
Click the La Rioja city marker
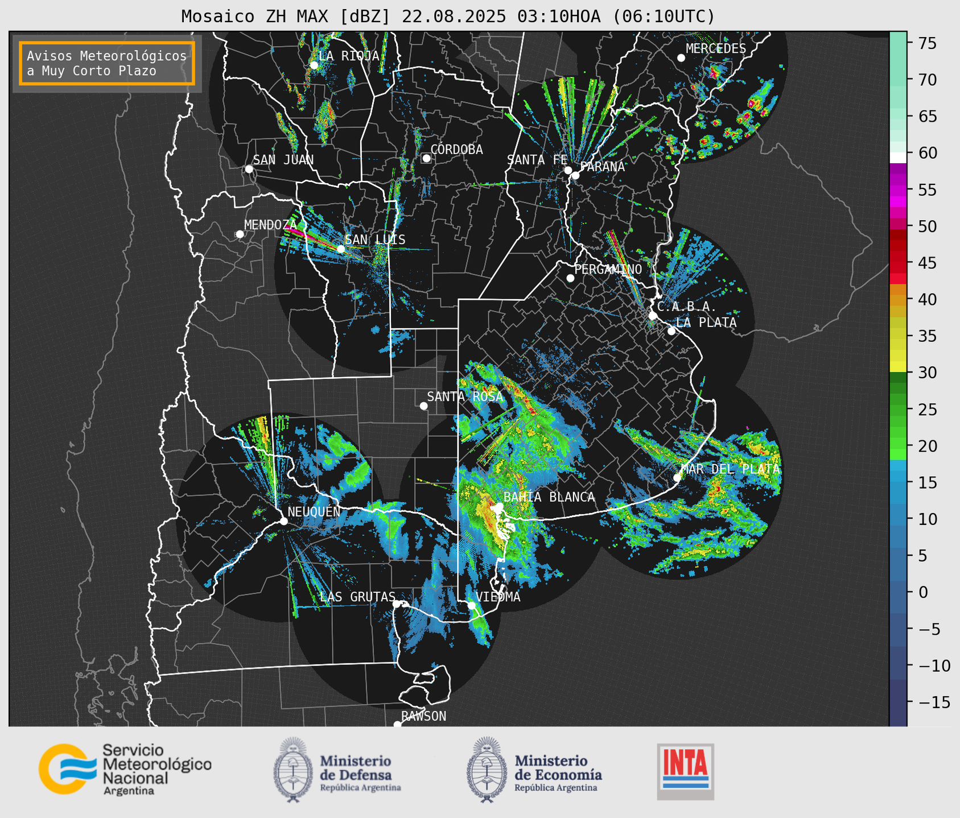(314, 65)
